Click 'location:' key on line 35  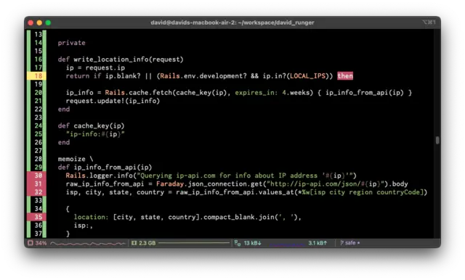[x=91, y=217]
